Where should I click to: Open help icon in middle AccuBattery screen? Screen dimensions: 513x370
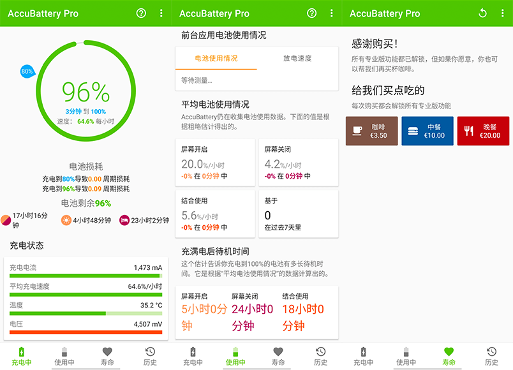[x=311, y=13]
